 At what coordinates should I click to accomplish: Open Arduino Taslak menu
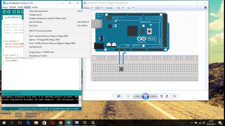[20, 7]
